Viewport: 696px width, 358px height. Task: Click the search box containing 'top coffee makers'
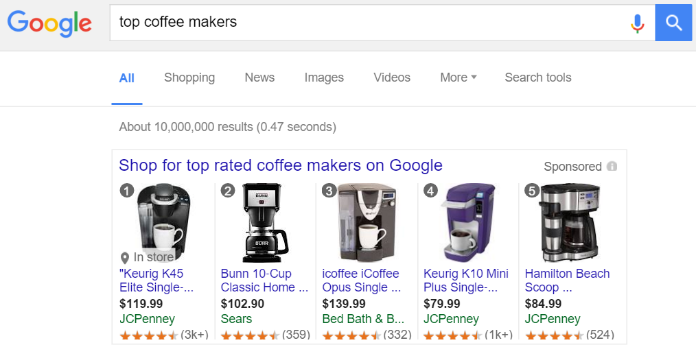[x=371, y=23]
